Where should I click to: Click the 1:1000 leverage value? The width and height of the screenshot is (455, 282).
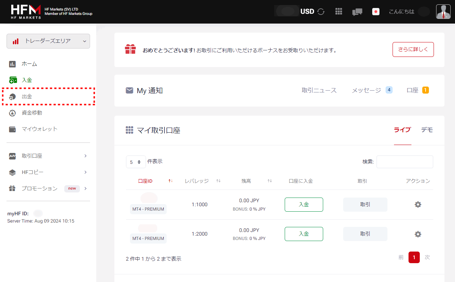(200, 204)
